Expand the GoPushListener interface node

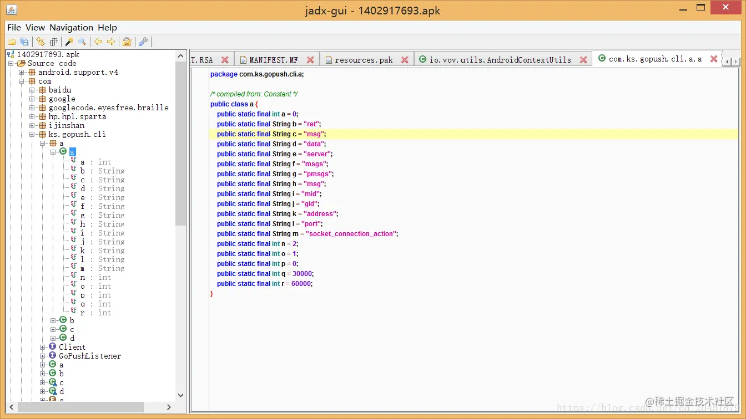point(43,356)
